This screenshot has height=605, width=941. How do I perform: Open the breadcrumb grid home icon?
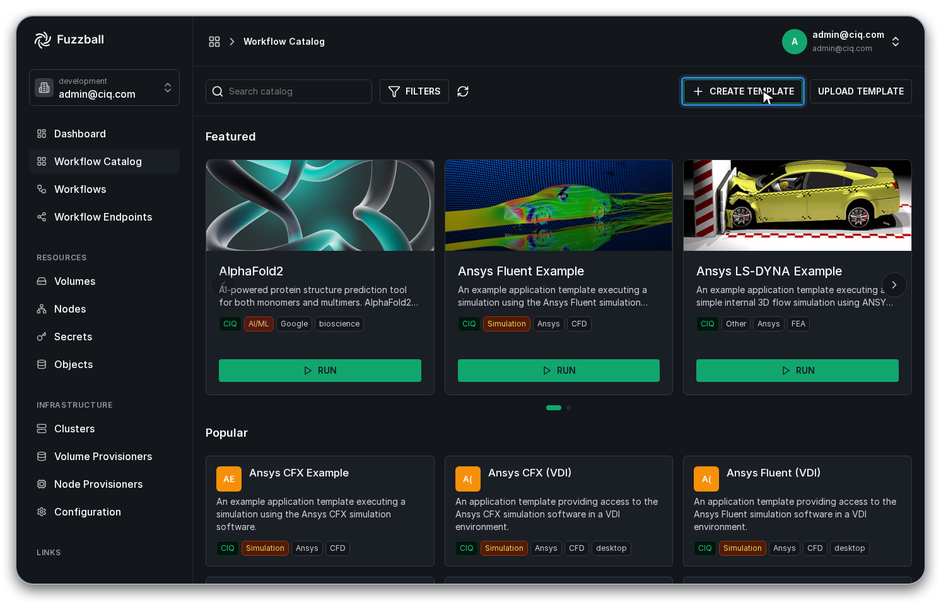click(214, 42)
